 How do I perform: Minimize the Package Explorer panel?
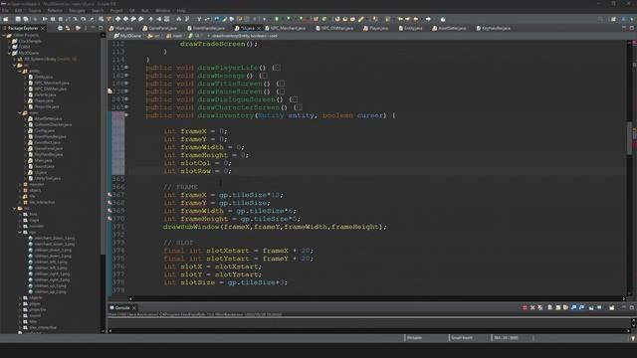click(93, 28)
